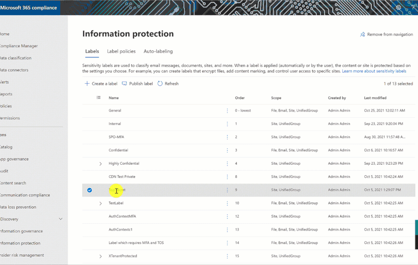418x265 pixels.
Task: Select the AuthContextMFA label name
Action: click(122, 216)
